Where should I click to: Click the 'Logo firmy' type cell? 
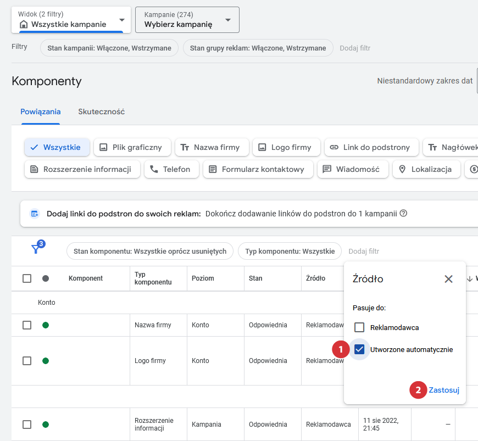(150, 361)
